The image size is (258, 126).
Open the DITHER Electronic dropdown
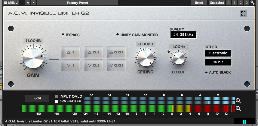click(x=218, y=53)
